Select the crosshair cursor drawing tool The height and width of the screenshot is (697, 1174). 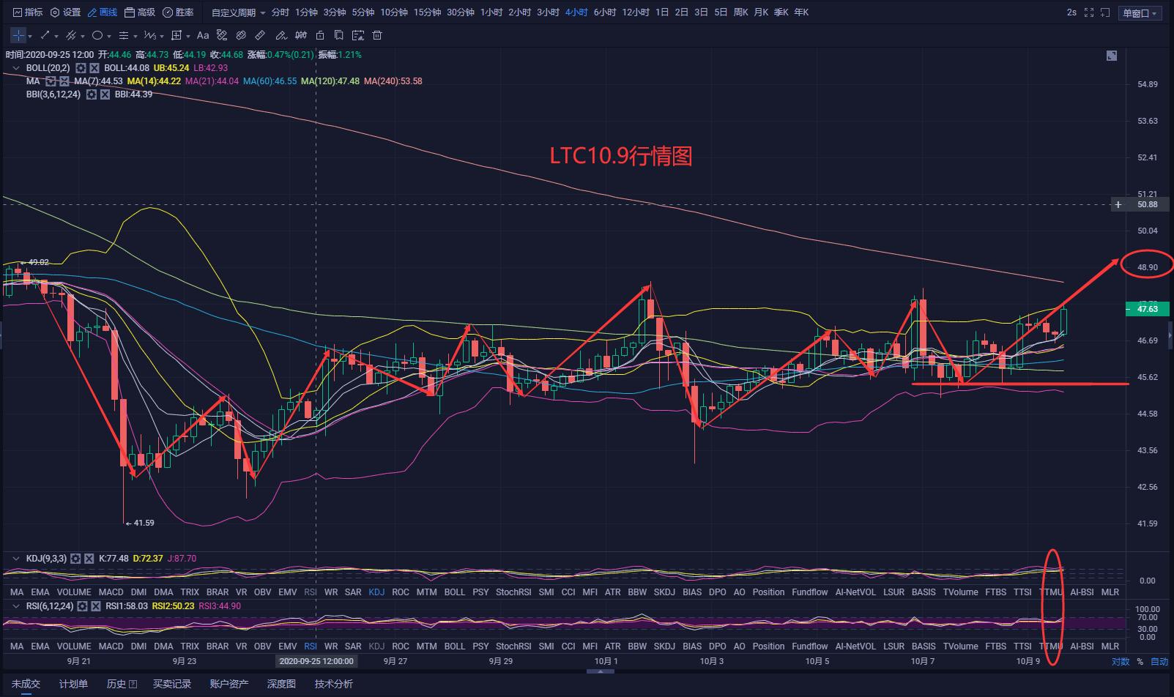pos(18,35)
